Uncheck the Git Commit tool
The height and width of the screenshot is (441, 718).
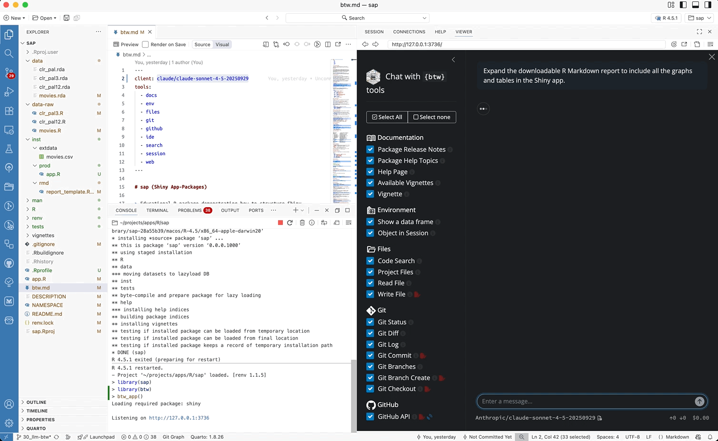[x=370, y=355]
